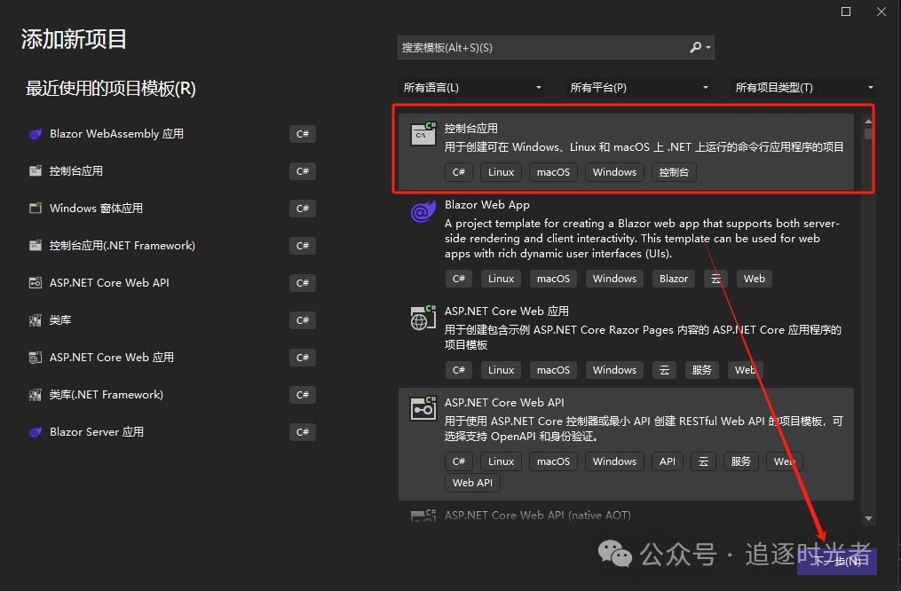
Task: Click the ASP.NET Core Web 应用 globe icon
Action: (x=423, y=318)
